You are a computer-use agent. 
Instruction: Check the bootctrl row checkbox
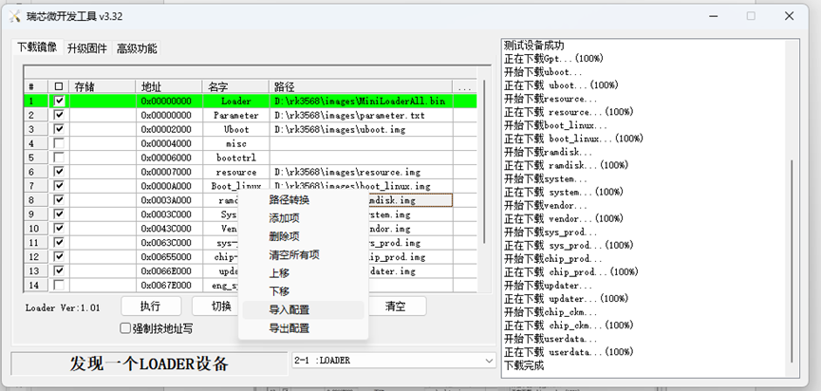pos(60,157)
